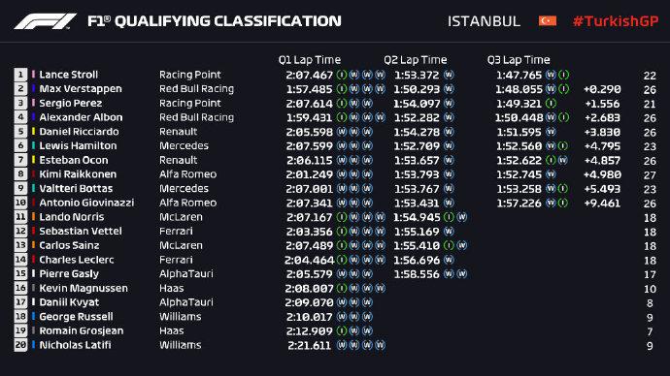Click the last wet tyre icon in Latifi's Q1 time

click(x=380, y=345)
